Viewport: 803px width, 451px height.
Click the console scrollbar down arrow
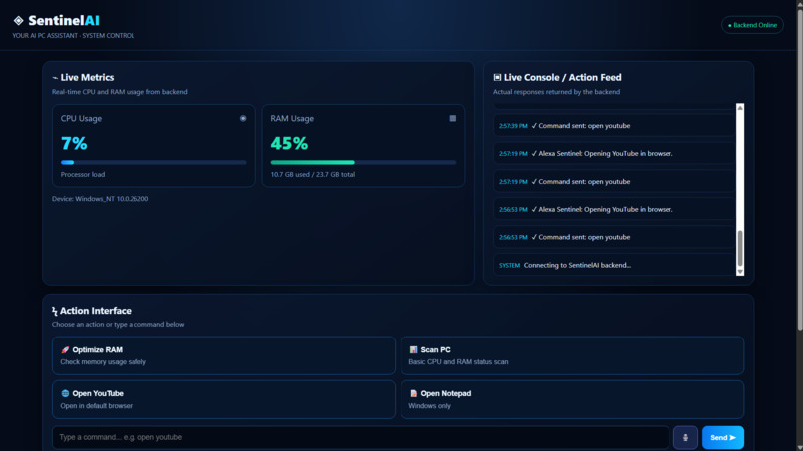(x=740, y=272)
